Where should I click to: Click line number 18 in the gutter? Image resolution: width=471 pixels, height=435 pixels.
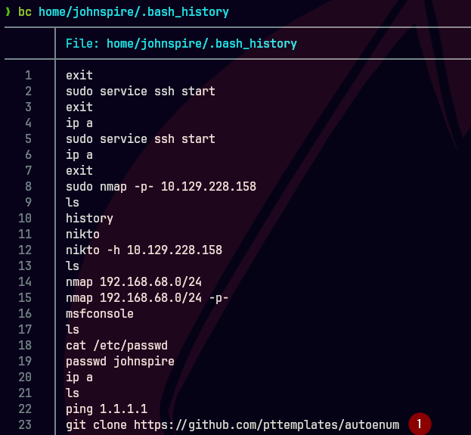[x=25, y=346]
